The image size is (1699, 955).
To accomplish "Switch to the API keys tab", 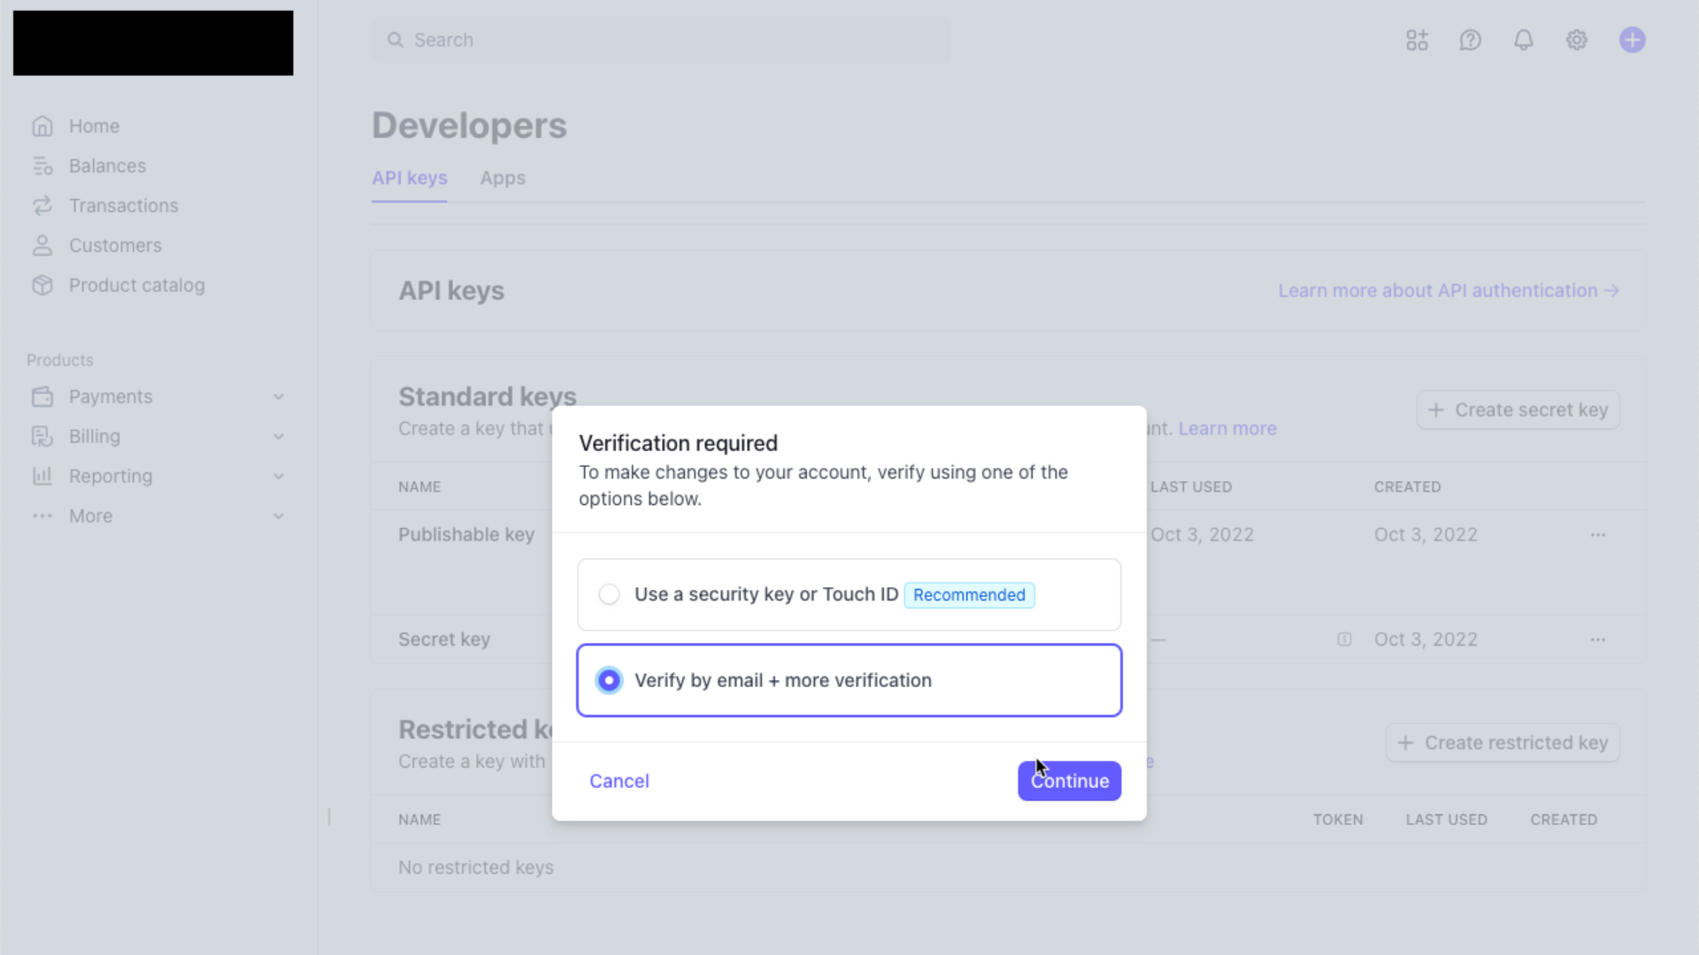I will 409,178.
